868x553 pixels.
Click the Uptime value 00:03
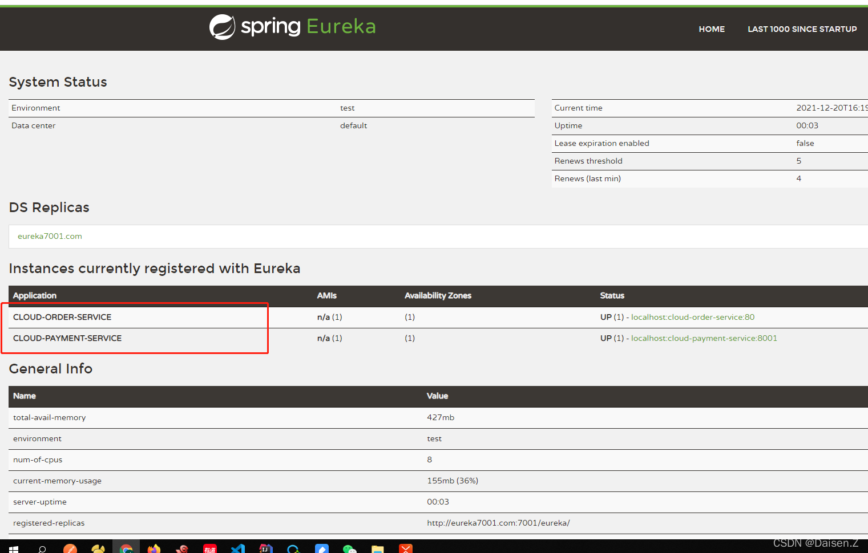807,125
